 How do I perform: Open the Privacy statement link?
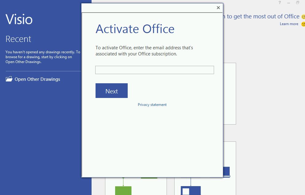pyautogui.click(x=152, y=104)
